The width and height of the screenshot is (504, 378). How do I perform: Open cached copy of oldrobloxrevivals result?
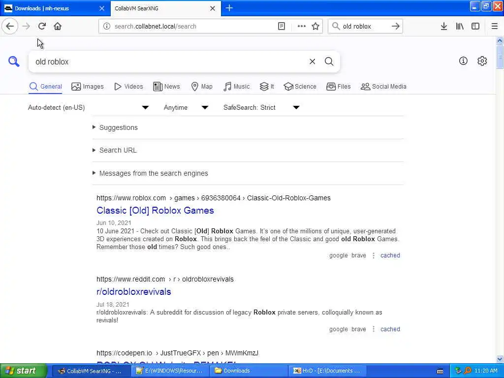pyautogui.click(x=390, y=329)
